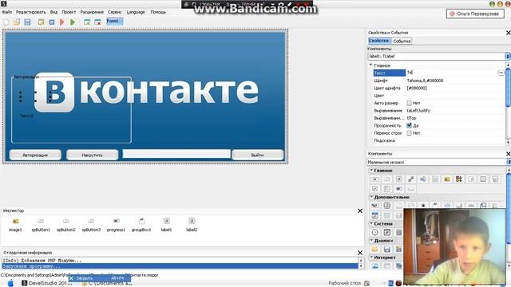The image size is (511, 287).
Task: Open the Редактировать menu
Action: point(31,12)
